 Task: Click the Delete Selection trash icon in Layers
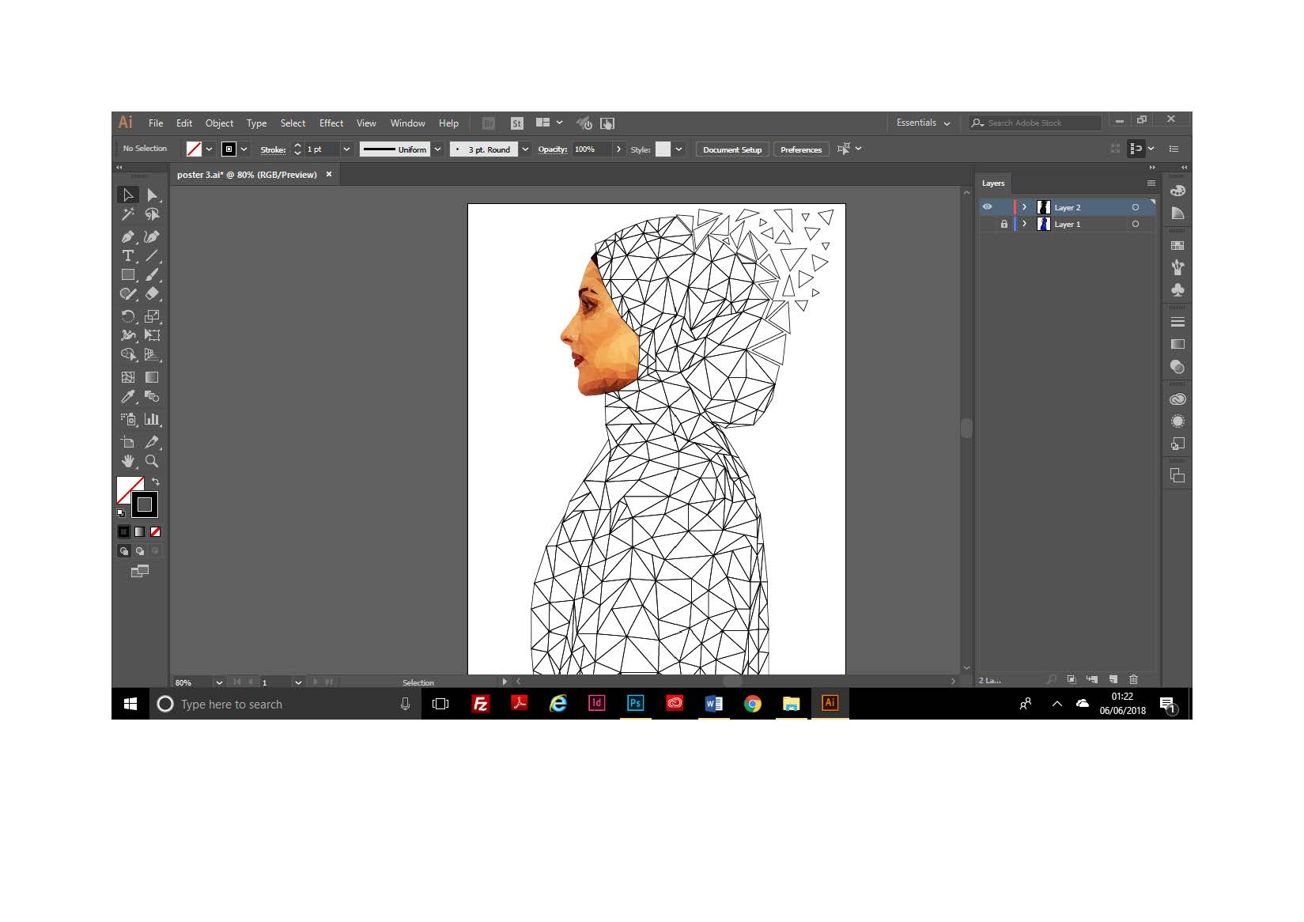[1133, 679]
